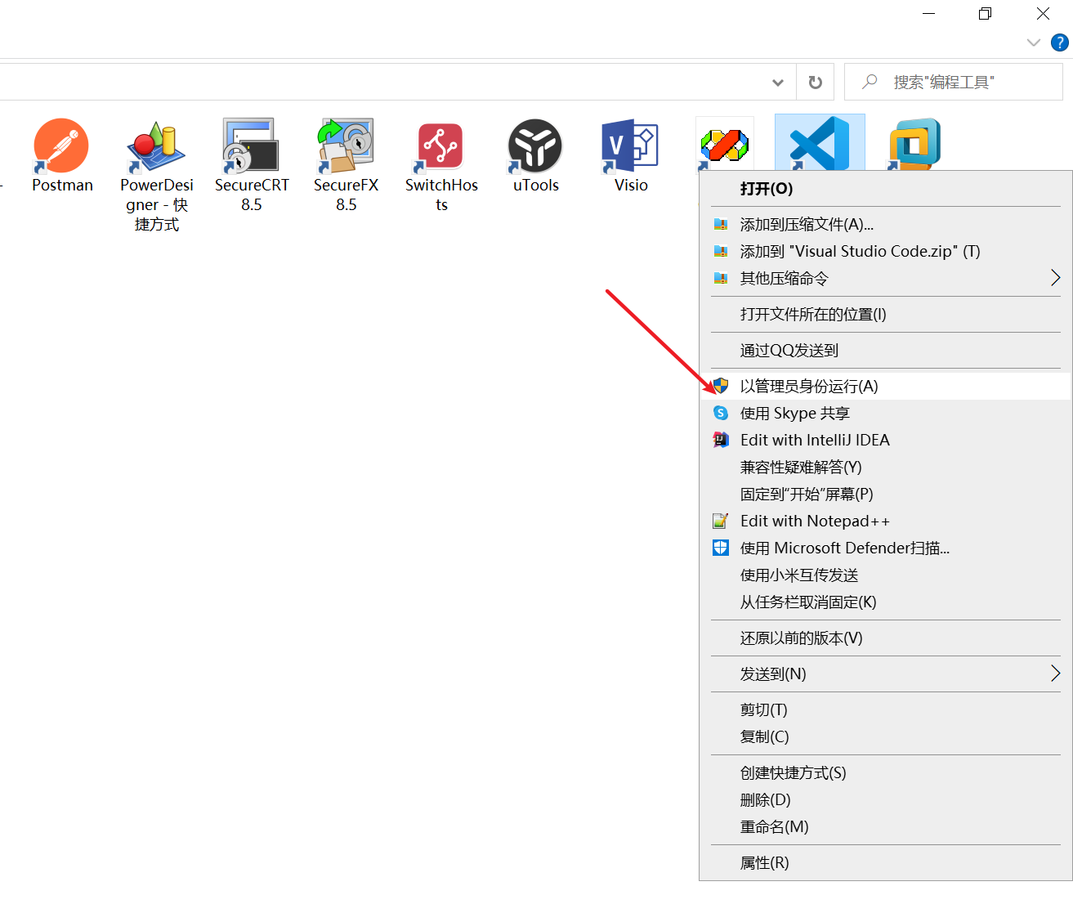The image size is (1073, 913).
Task: Click the archive icon beside 其他压缩命令
Action: click(721, 278)
